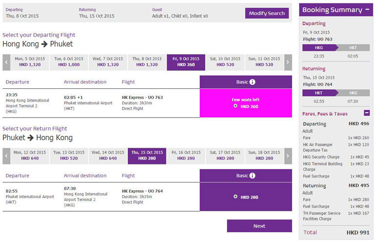Select the HKD 260 departing fare radio
The width and height of the screenshot is (375, 241).
click(236, 106)
